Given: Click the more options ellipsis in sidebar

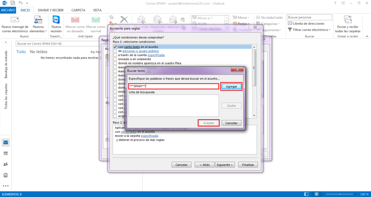Looking at the screenshot, I should 6,186.
